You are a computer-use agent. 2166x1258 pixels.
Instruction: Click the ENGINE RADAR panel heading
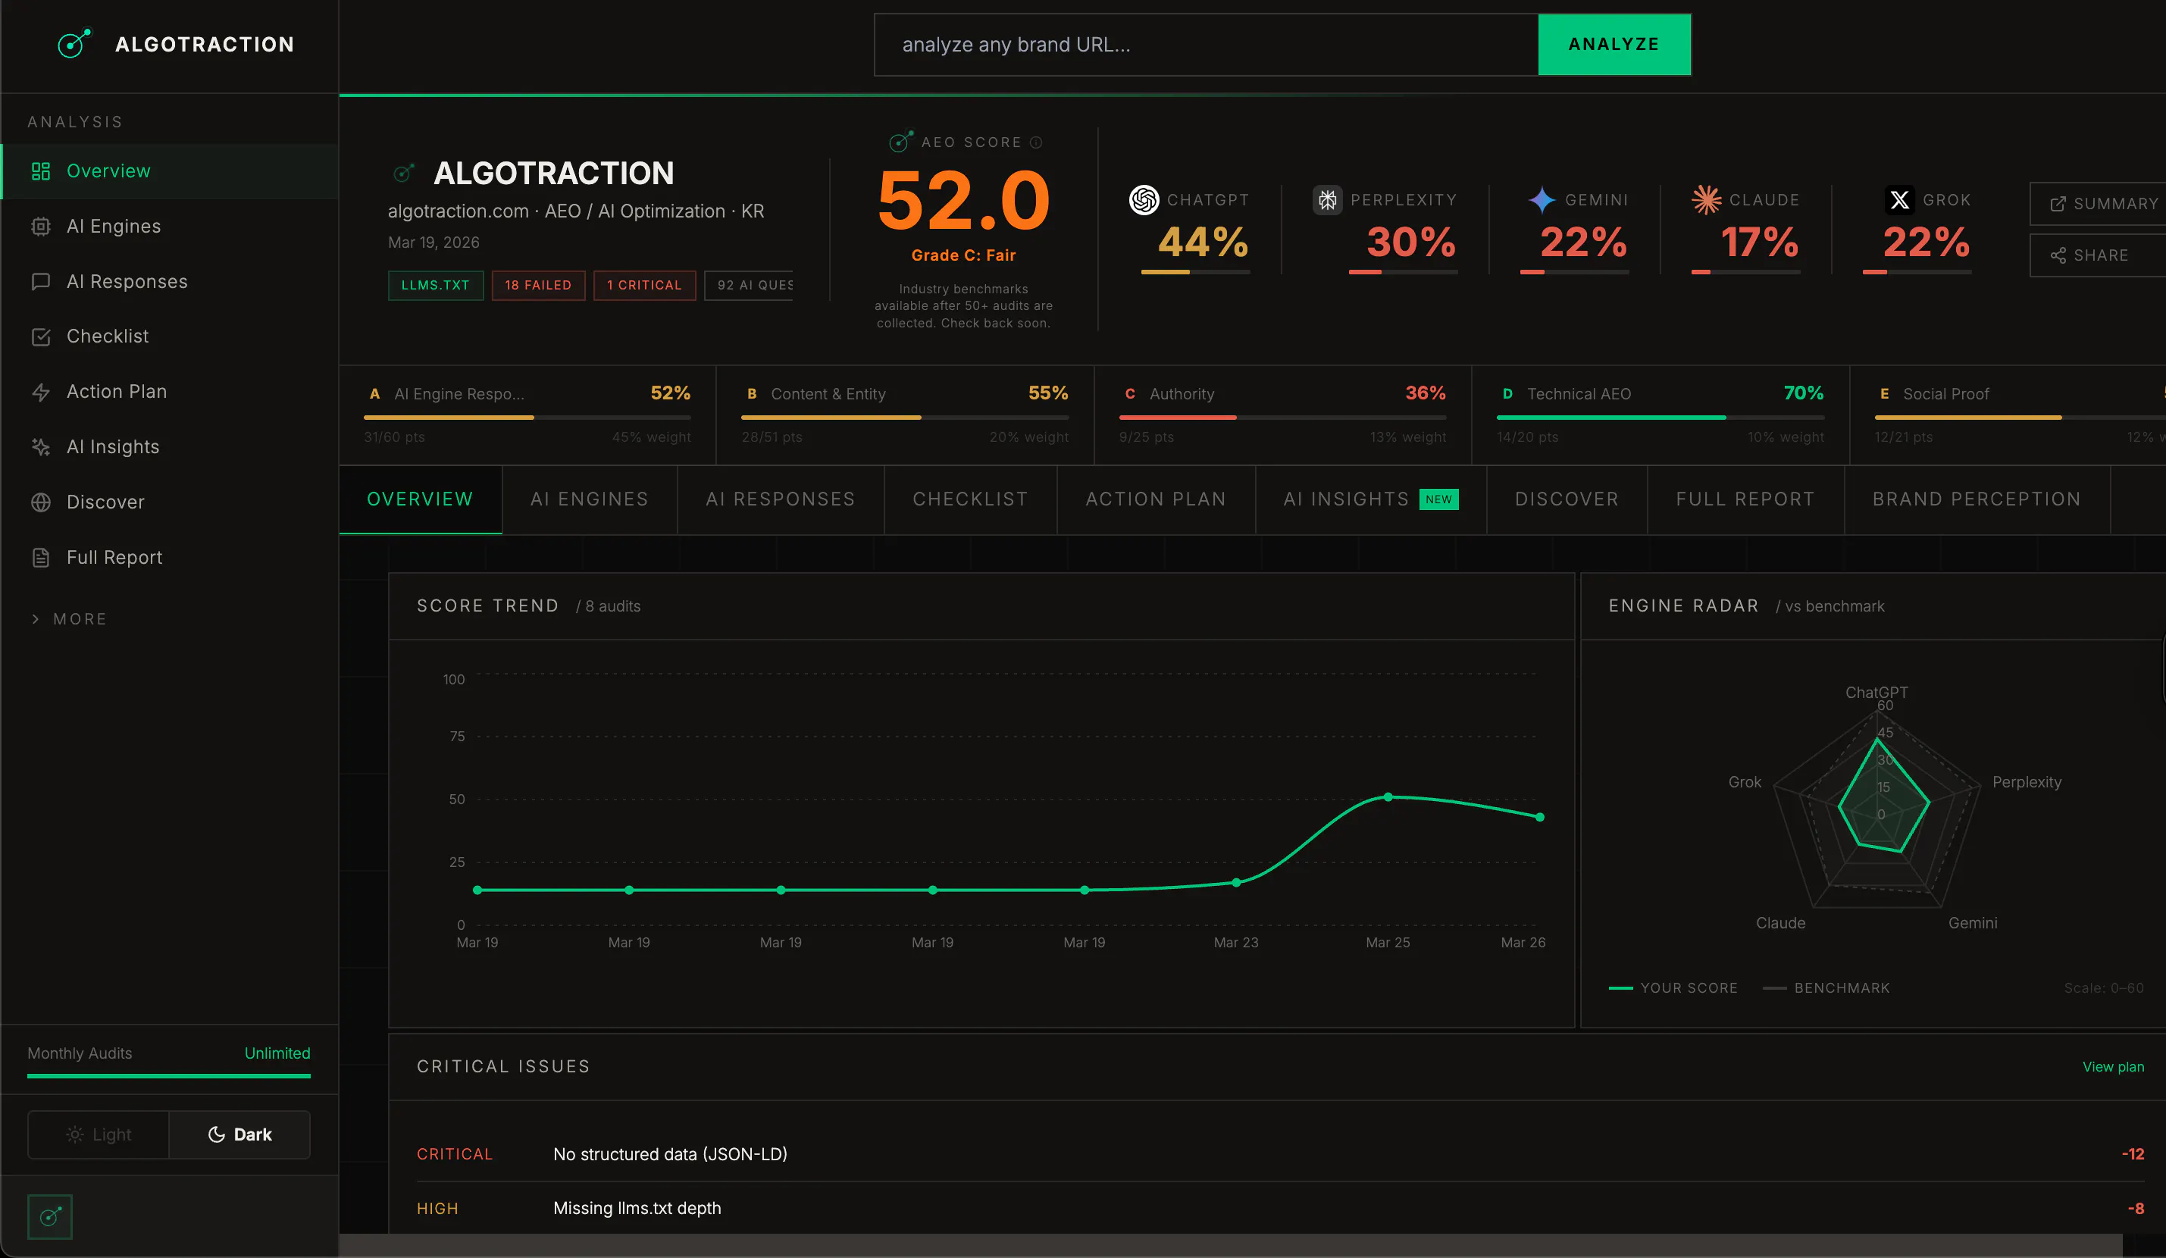(x=1683, y=606)
